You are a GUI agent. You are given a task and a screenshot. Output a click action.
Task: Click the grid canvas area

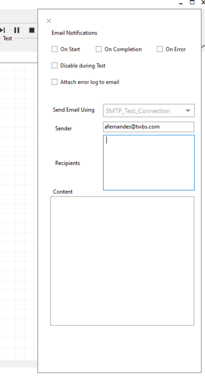tap(18, 210)
